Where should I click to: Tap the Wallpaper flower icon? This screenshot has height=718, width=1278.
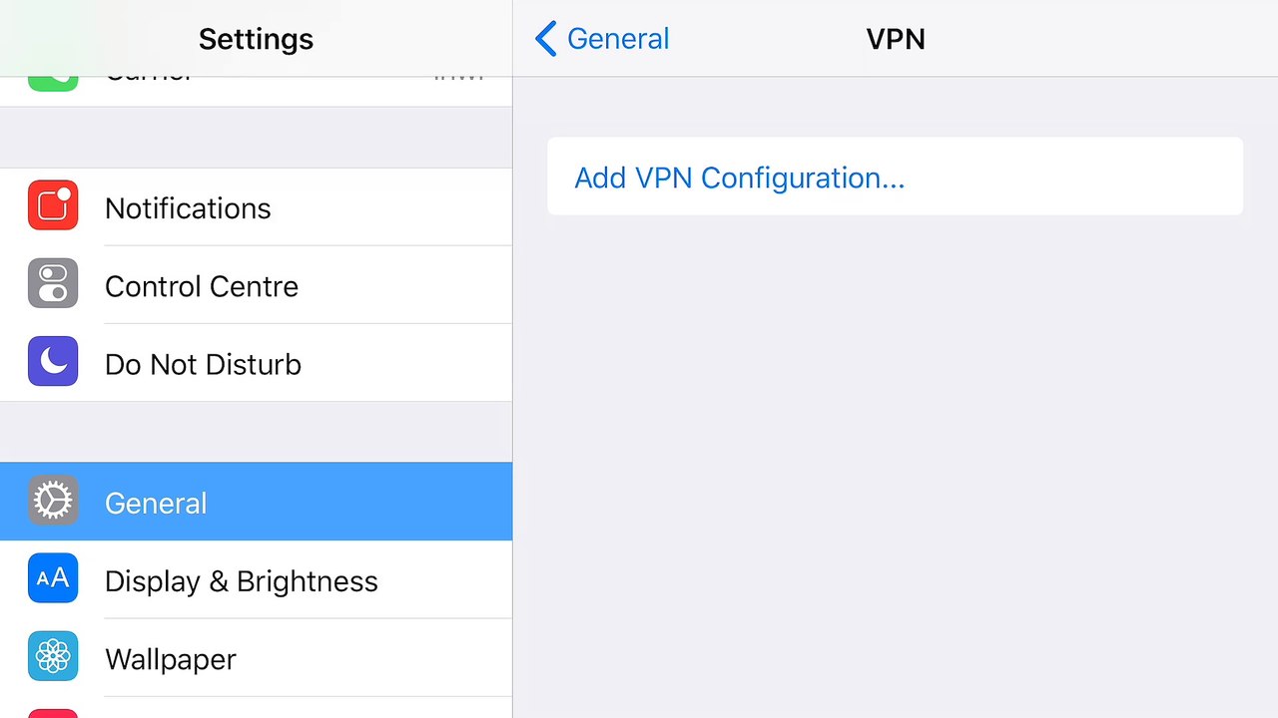point(53,656)
